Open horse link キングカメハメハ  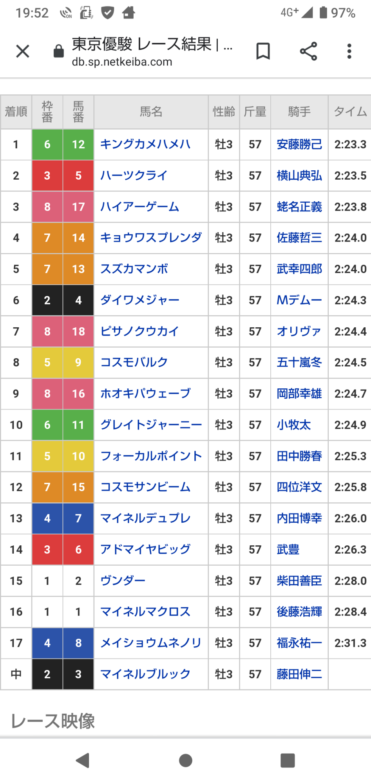145,144
